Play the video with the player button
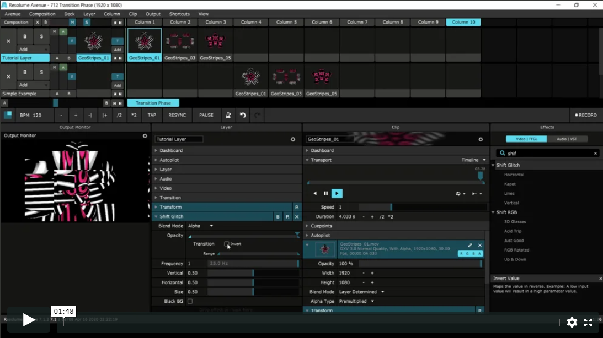Screen dimensions: 603x338 point(29,320)
